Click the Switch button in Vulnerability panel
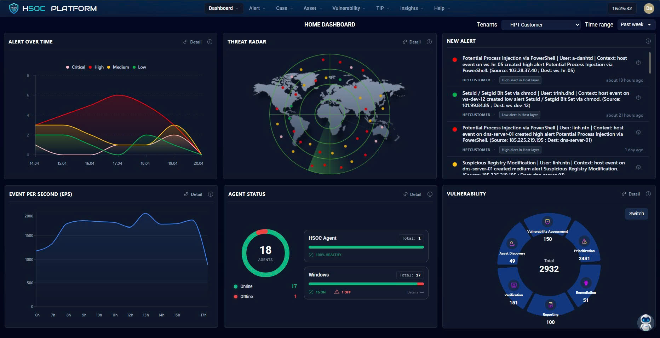This screenshot has height=338, width=660. point(636,214)
